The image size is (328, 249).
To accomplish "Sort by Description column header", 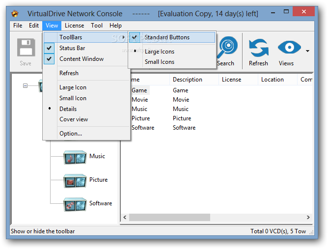I will pos(194,80).
